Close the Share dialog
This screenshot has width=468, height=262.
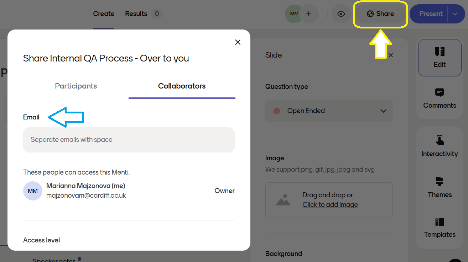pyautogui.click(x=238, y=42)
